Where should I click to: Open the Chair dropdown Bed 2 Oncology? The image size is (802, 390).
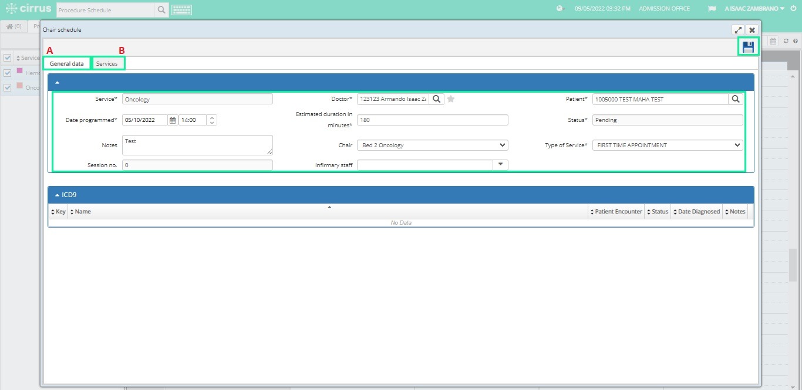pos(433,145)
